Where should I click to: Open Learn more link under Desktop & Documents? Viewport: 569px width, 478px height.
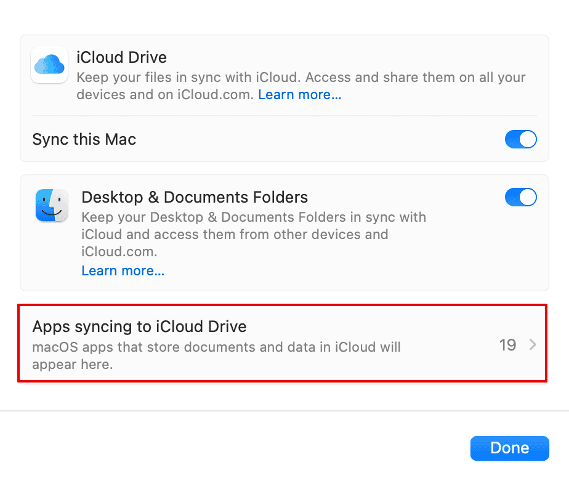point(123,270)
